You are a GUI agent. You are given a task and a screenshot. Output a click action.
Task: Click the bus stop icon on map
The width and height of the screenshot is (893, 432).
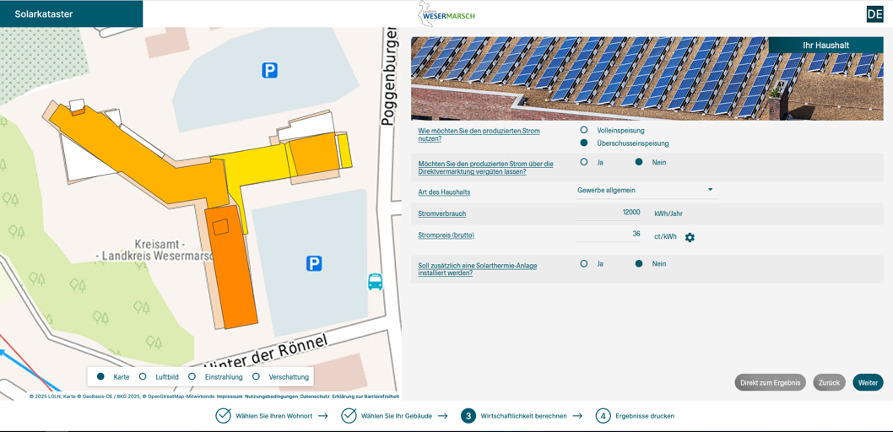[x=375, y=282]
